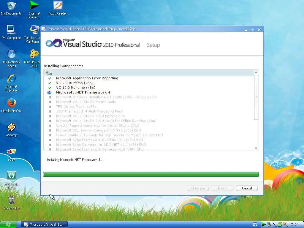The image size is (304, 228).
Task: Click the Installing Microsoft .NET Framework 4 status text
Action: click(x=75, y=160)
